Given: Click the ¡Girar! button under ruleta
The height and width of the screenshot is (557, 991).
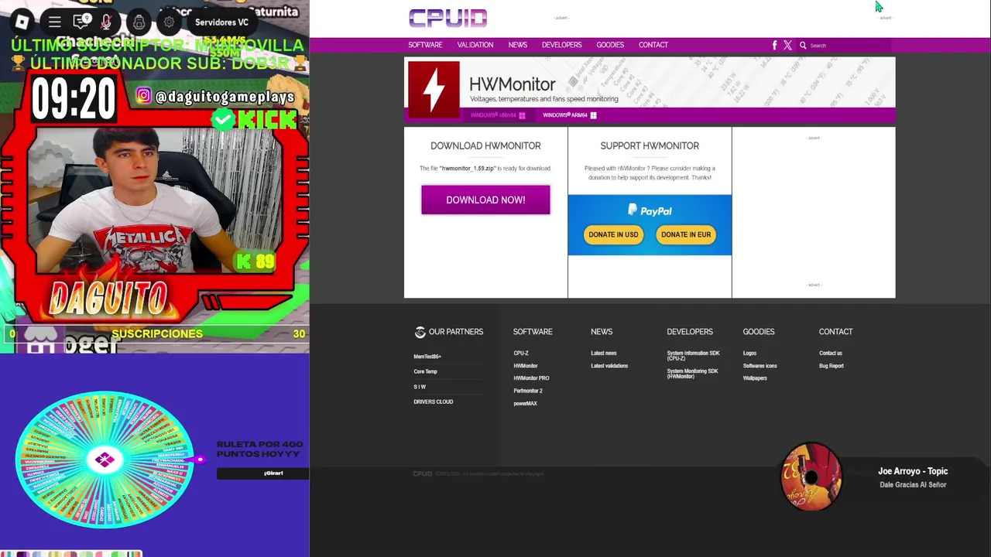Looking at the screenshot, I should click(262, 473).
